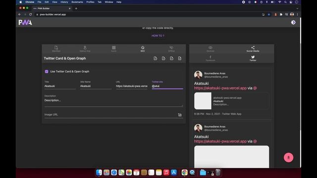
Task: Click the Description text area
Action: pos(113,102)
